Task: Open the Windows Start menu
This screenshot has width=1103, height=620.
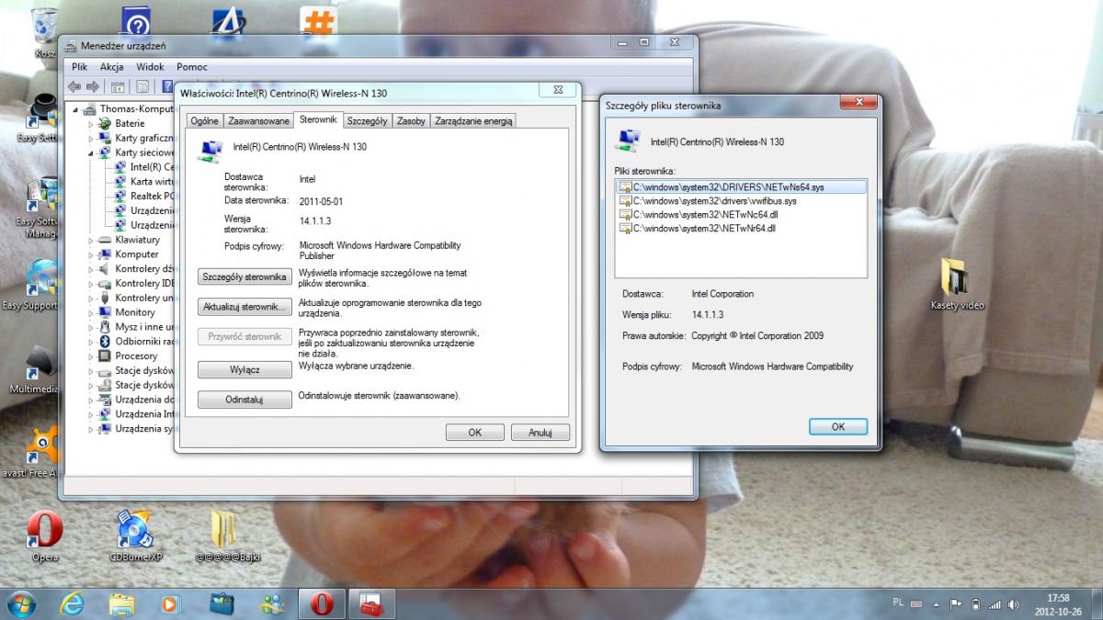Action: 21,603
